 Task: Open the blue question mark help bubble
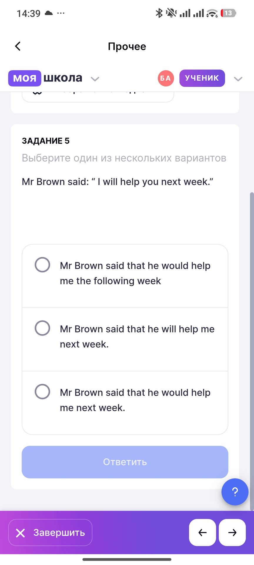(235, 492)
